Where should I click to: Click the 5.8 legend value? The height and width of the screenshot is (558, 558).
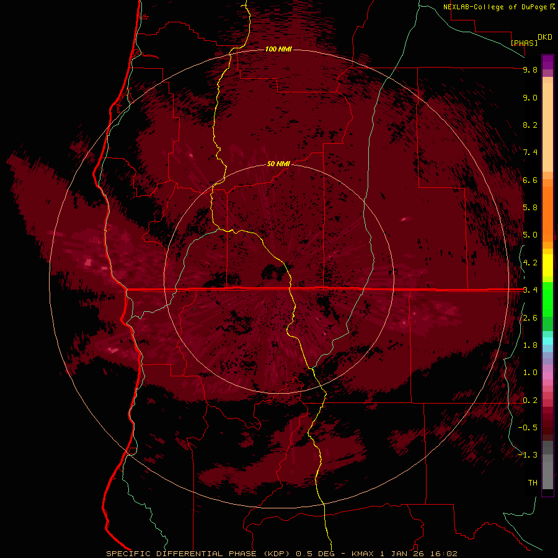click(x=530, y=208)
